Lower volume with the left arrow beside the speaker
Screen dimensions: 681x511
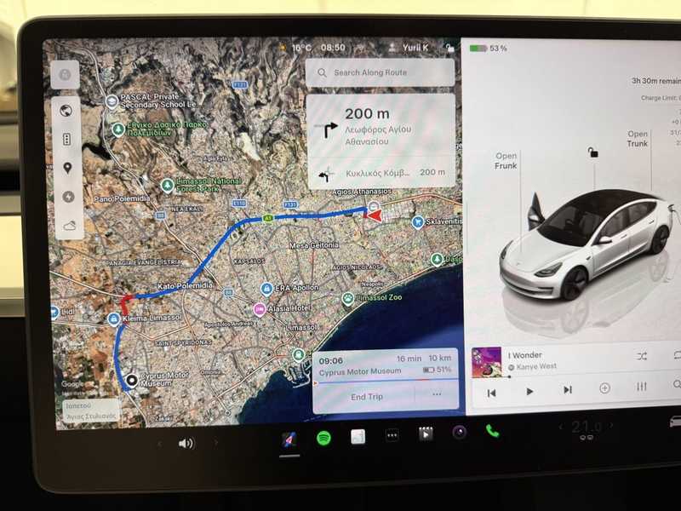coord(159,444)
